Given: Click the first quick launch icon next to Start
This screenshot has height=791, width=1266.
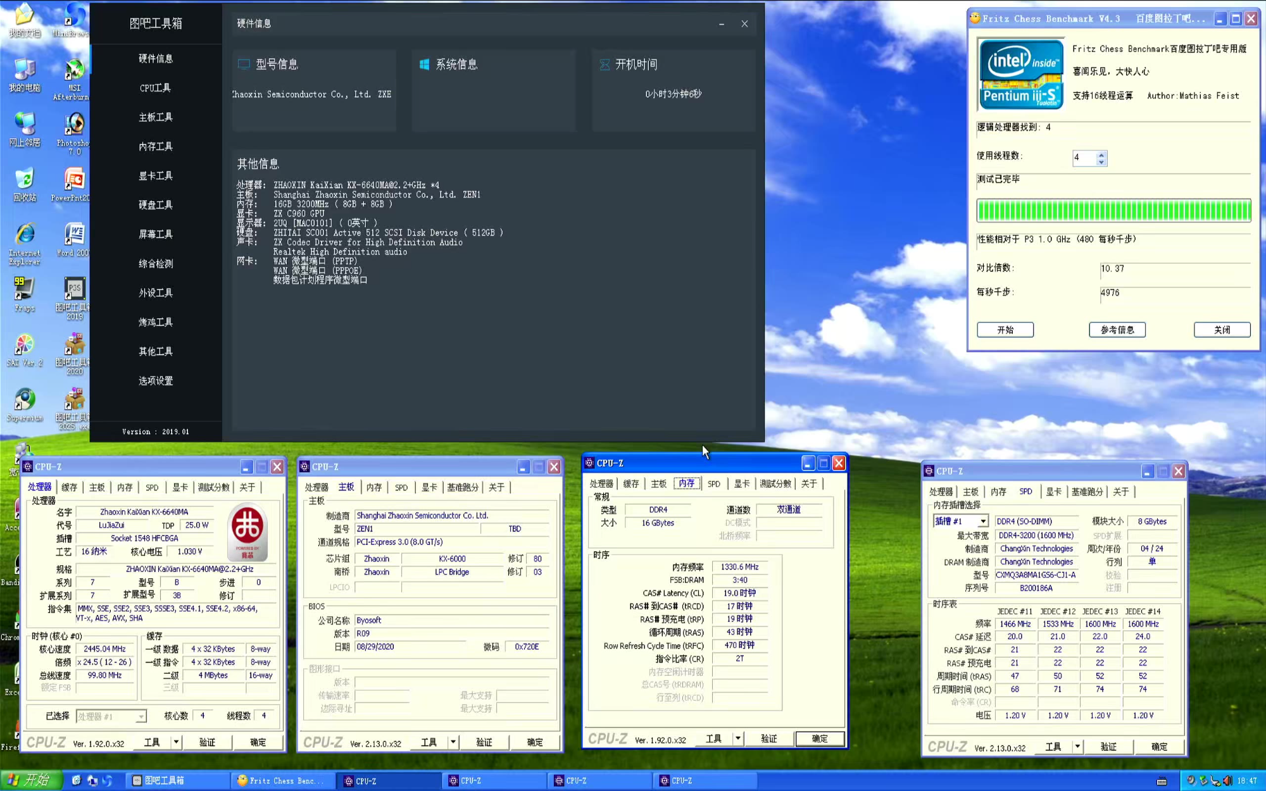Looking at the screenshot, I should point(77,780).
